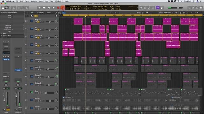Image resolution: width=204 pixels, height=114 pixels.
Task: Click the EQ thumbnail on Piano channel strip
Action: [6, 53]
